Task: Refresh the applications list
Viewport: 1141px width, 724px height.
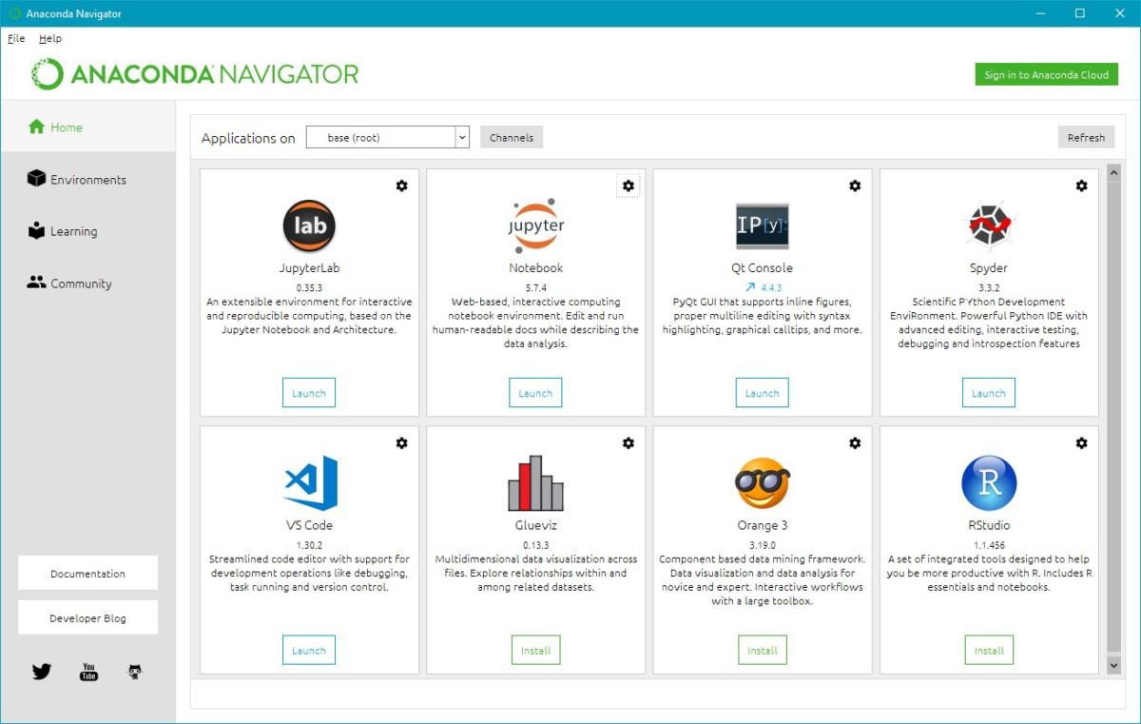Action: pos(1086,137)
